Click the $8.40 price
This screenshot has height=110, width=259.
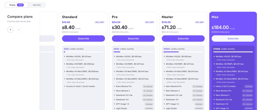(x=68, y=27)
